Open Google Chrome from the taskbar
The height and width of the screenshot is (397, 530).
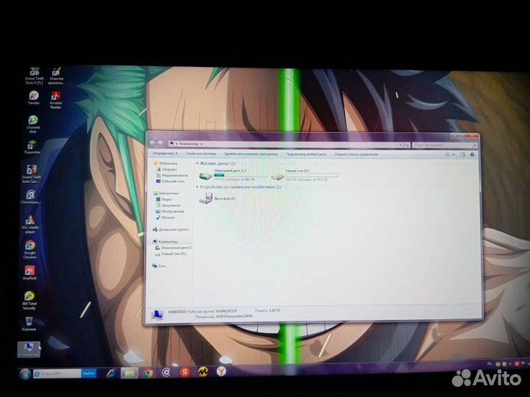pos(148,373)
